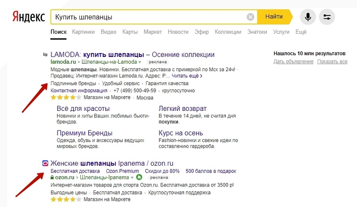Image resolution: width=357 pixels, height=207 pixels.
Task: Click the Скидки до 80% quick link
Action: click(x=162, y=171)
